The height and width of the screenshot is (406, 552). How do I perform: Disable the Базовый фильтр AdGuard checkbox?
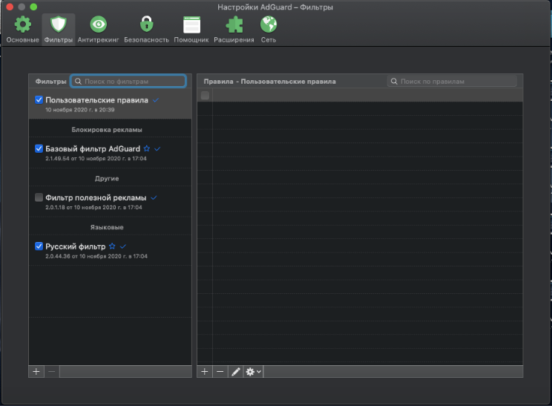click(39, 148)
